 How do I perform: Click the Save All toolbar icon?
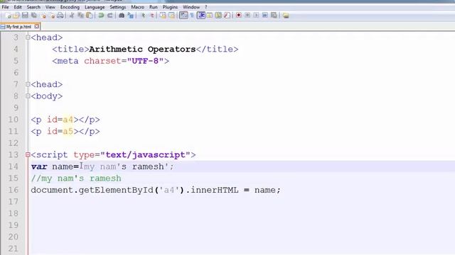click(x=34, y=16)
